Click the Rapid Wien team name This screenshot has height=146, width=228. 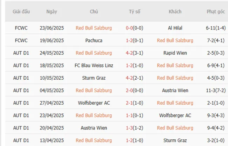[175, 53]
